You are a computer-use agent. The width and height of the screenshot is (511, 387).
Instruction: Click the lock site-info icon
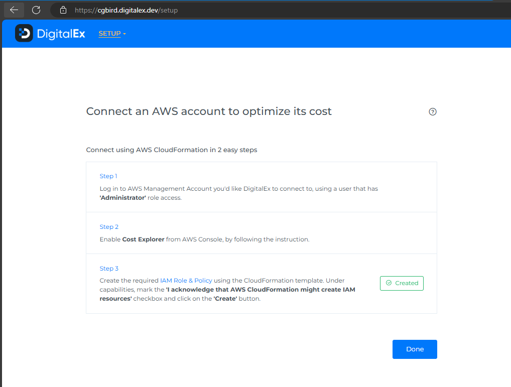pos(63,10)
